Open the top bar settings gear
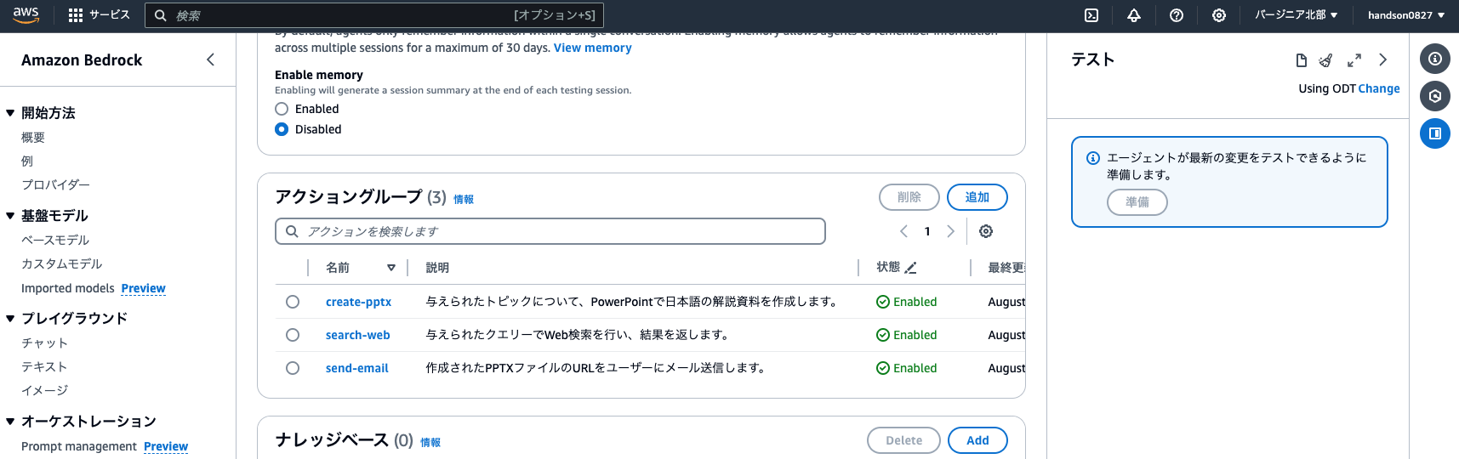1459x459 pixels. [x=1219, y=15]
